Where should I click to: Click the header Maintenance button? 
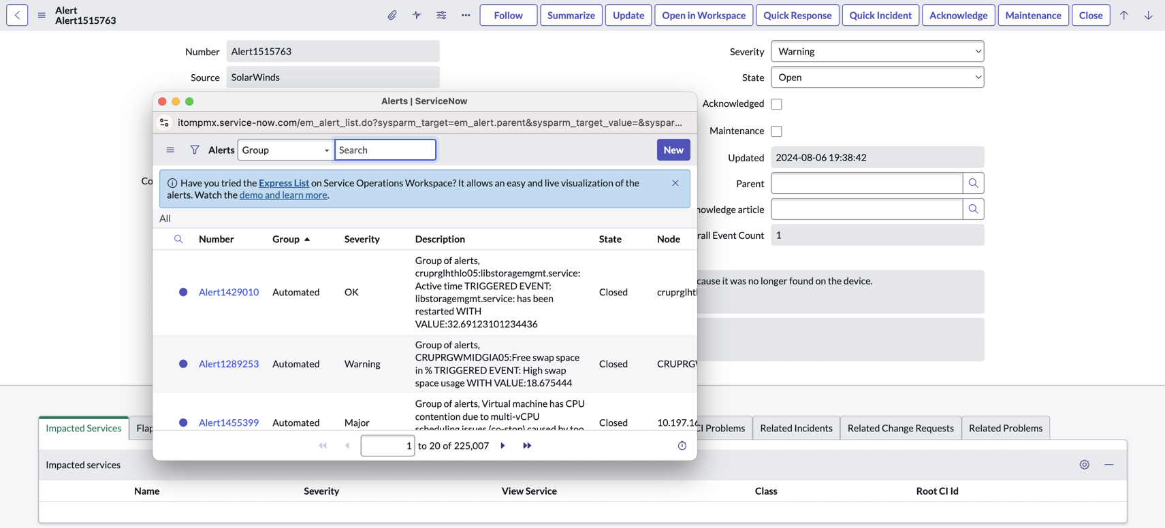[1033, 15]
